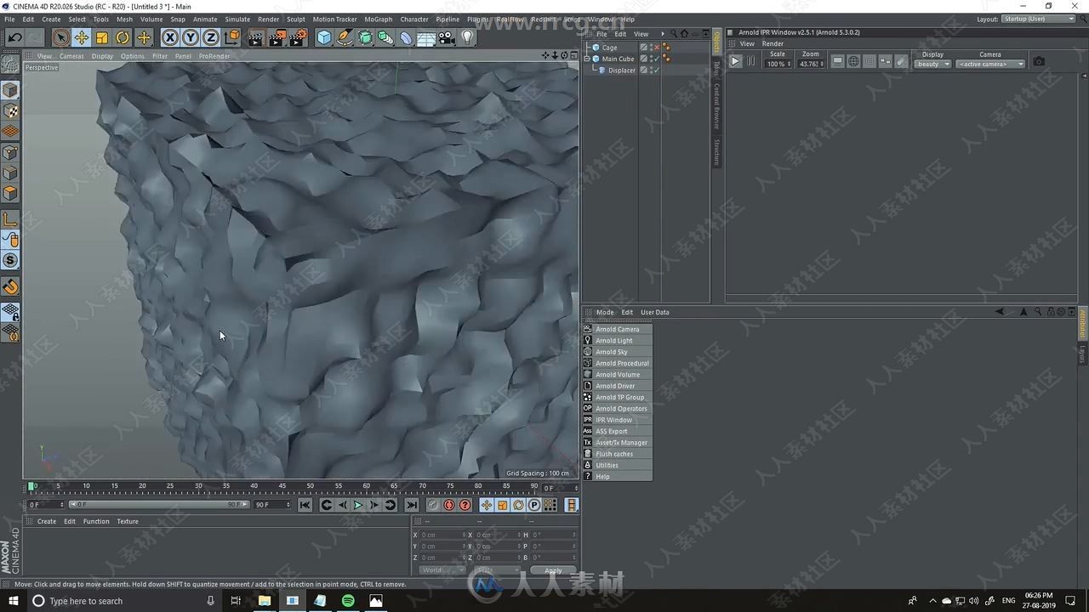Screen dimensions: 1089x612
Task: Click Make Editable icon in left toolbar
Action: (10, 65)
